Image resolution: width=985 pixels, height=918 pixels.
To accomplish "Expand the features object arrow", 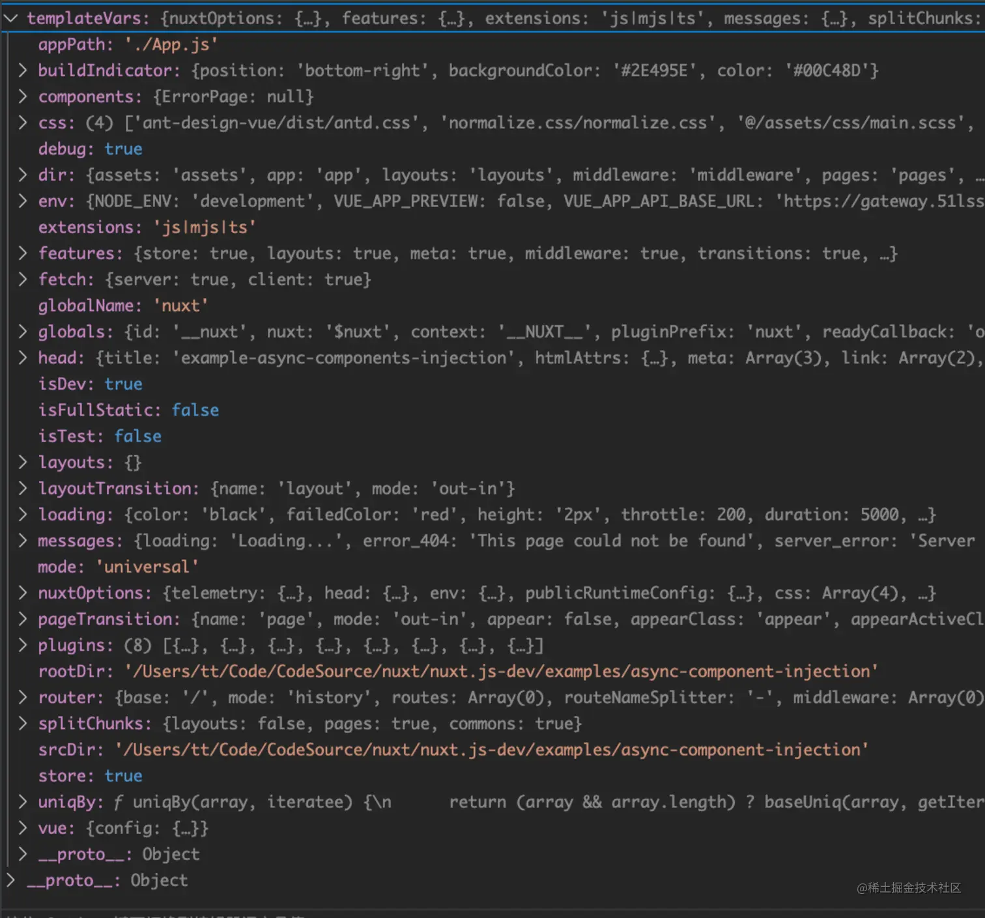I will [22, 253].
